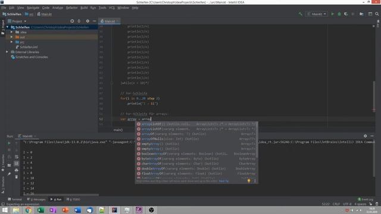
Task: Open the TODO tool window tab
Action: [x=73, y=199]
